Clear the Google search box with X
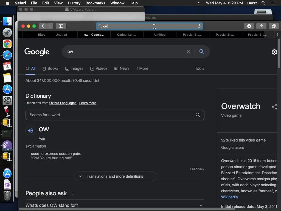This screenshot has width=281, height=211. pos(189,52)
